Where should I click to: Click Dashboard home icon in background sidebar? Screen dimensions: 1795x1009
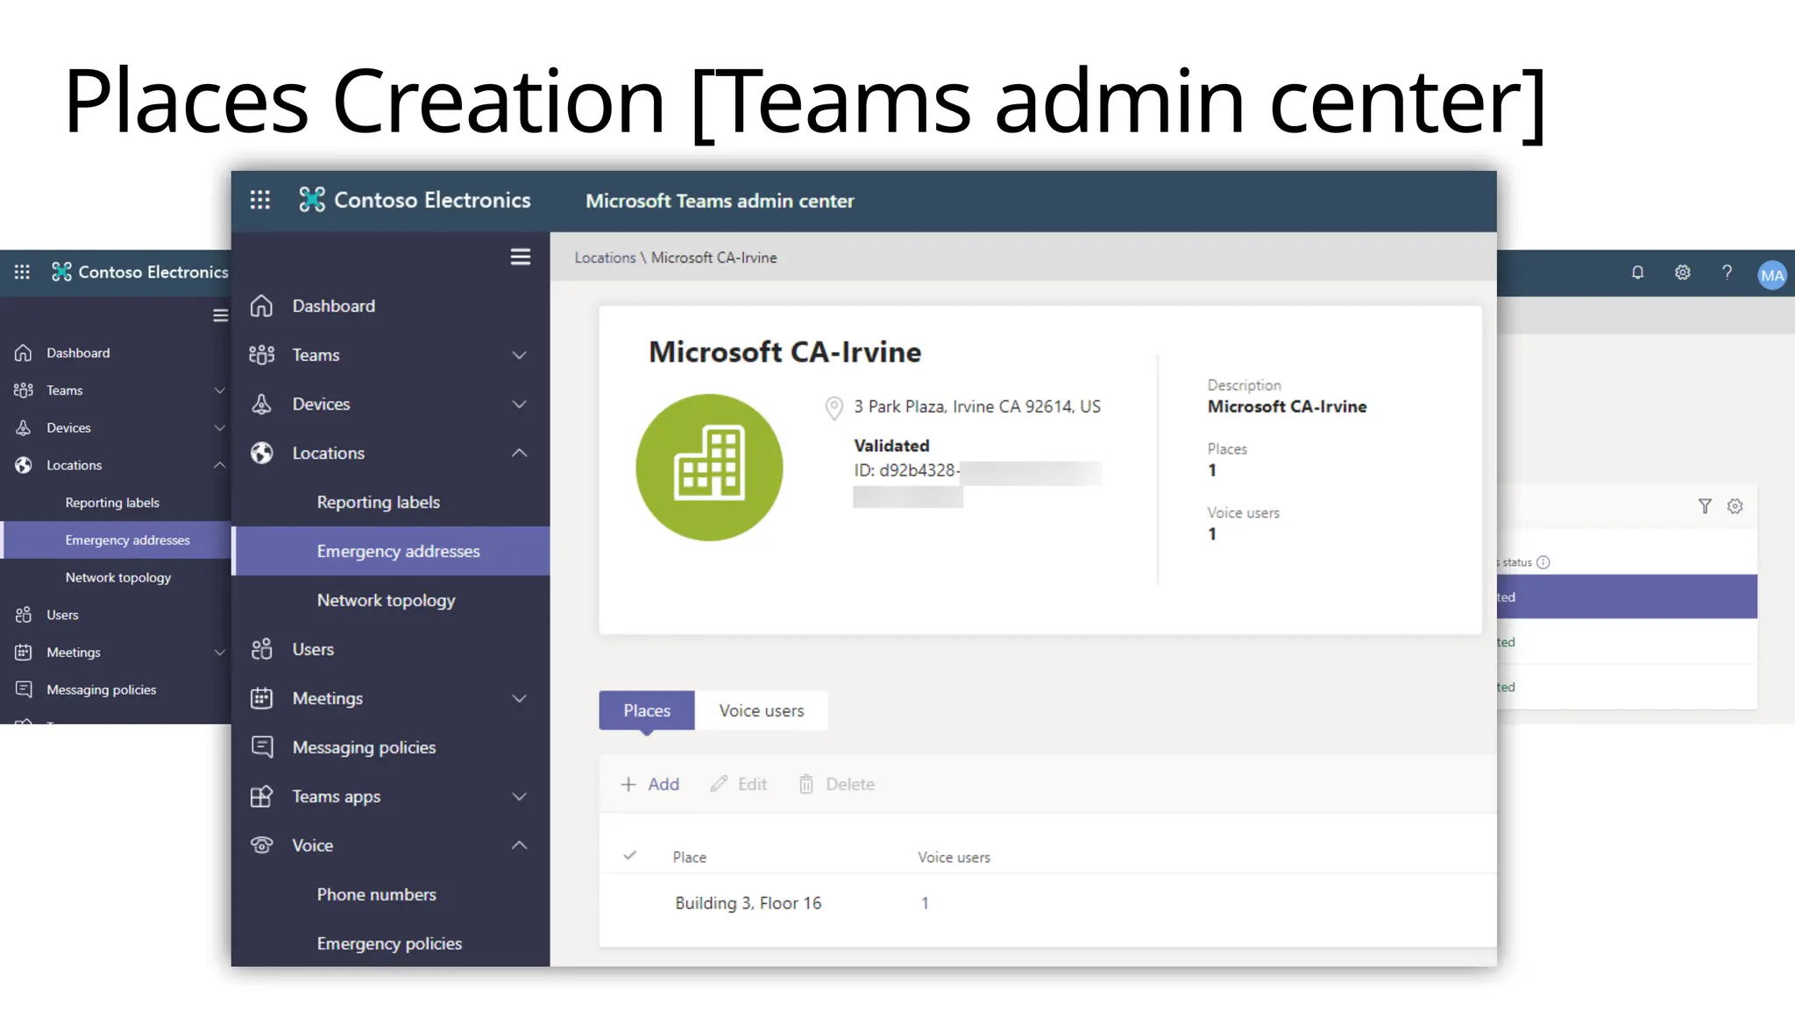[x=24, y=353]
